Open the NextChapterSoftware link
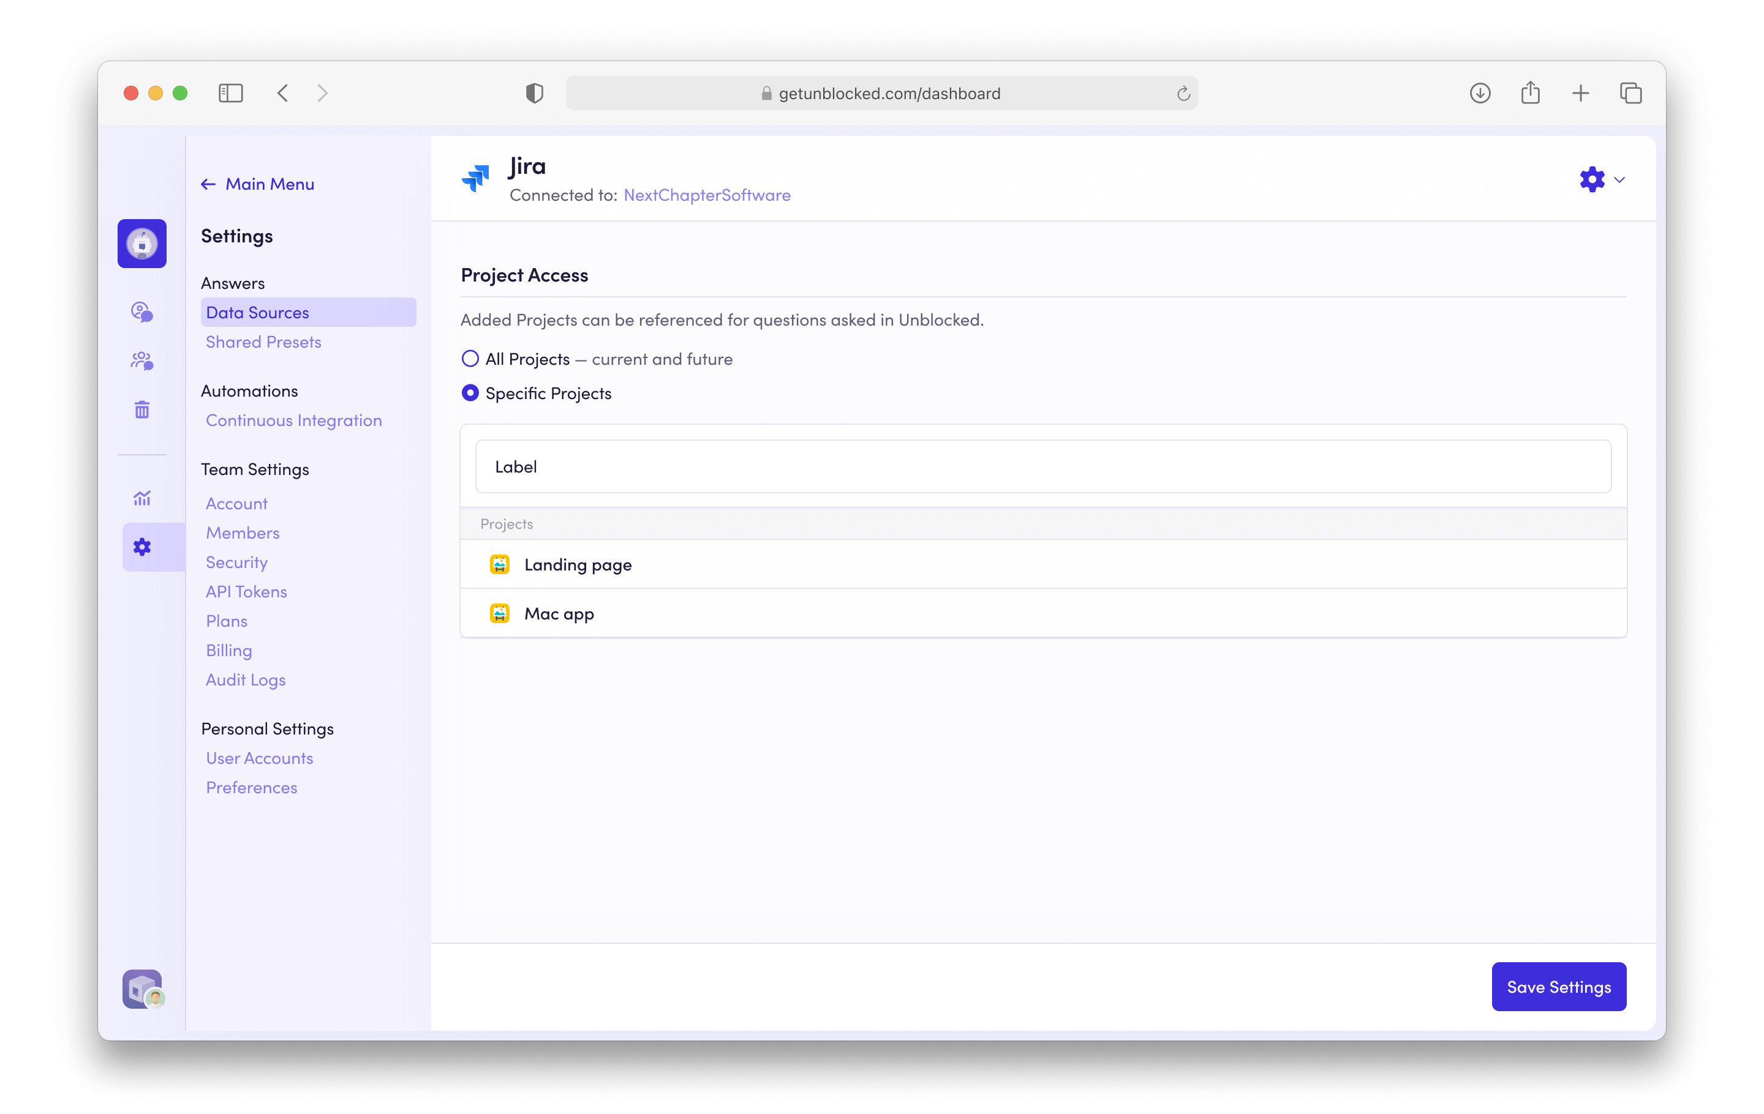Image resolution: width=1764 pixels, height=1114 pixels. 707,195
